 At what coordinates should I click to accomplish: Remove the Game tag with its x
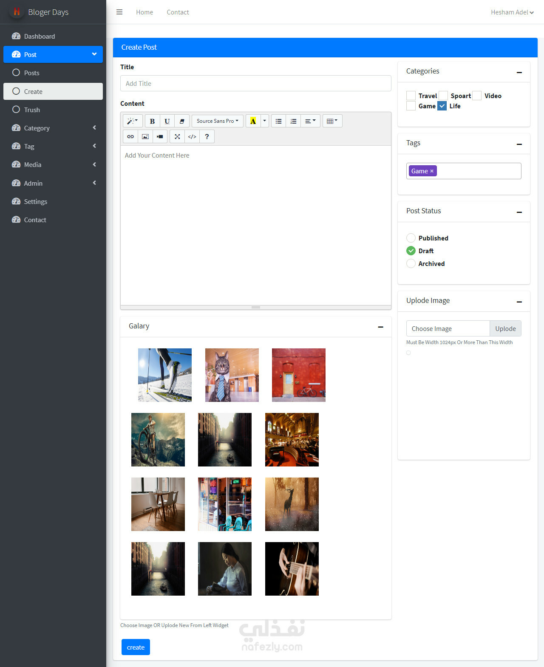pos(432,171)
